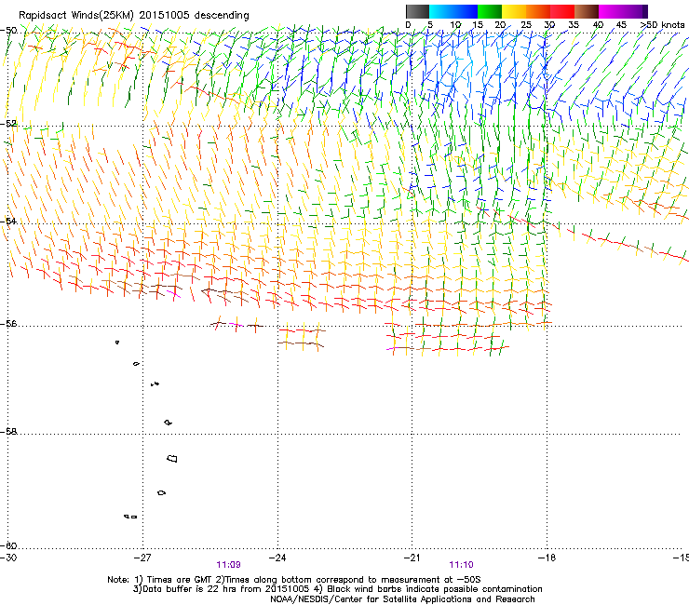689x605 pixels.
Task: Click the southernmost island pair near -59.5
Action: 130,517
